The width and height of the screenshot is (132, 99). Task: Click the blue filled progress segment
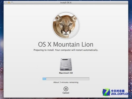coord(44,79)
